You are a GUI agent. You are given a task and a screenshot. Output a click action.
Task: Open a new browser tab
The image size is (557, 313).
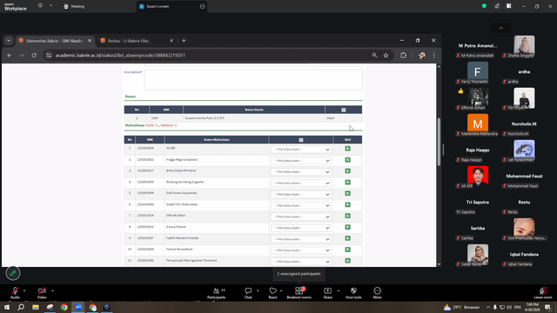pos(184,41)
